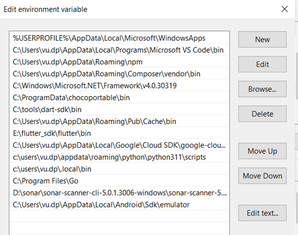Select the chocoportable bin entry

71,98
